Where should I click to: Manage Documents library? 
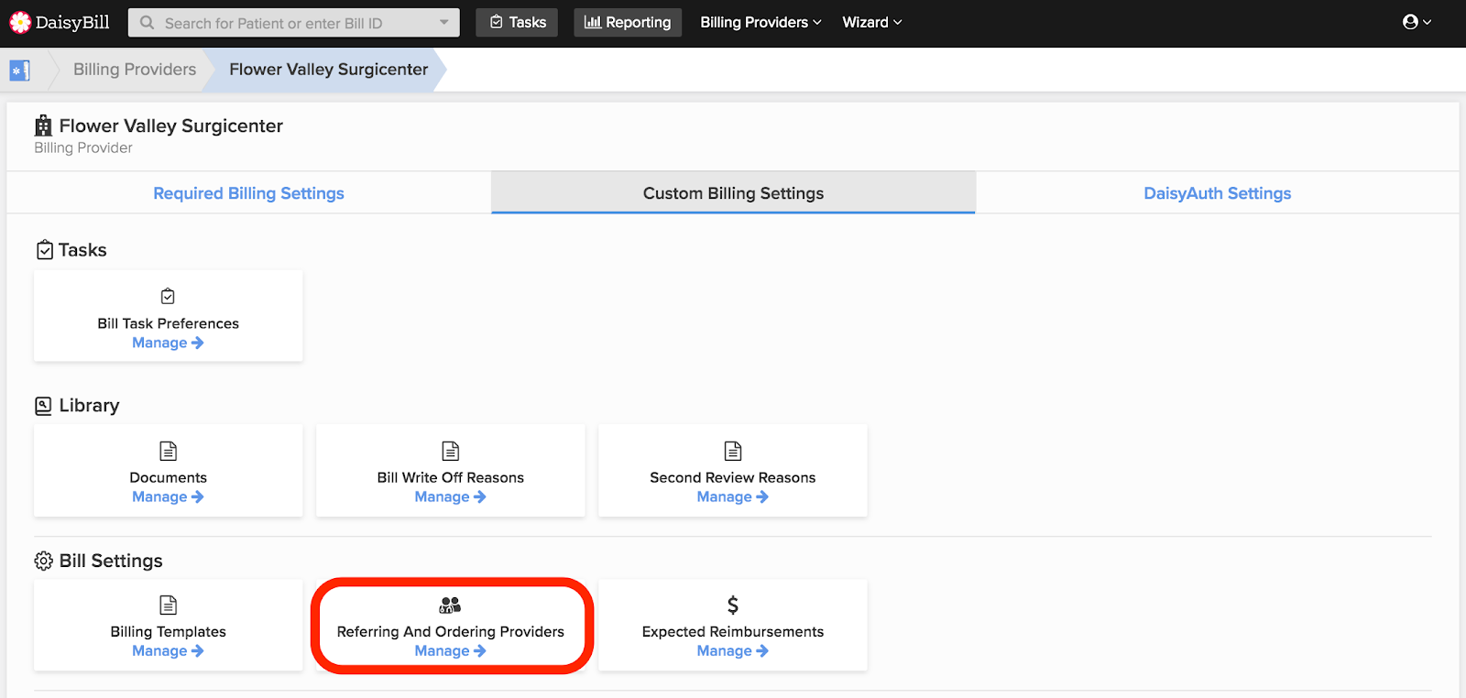click(169, 496)
